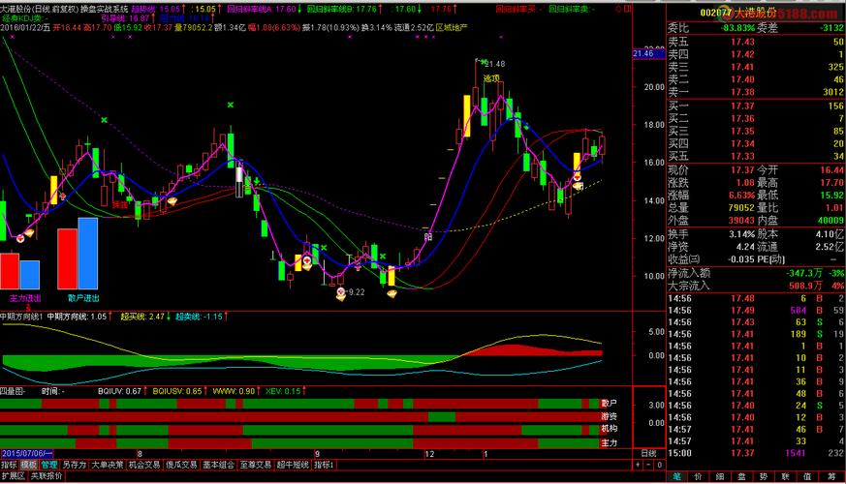This screenshot has height=484, width=846.
Task: Click the 管理 manage button
Action: (x=48, y=465)
